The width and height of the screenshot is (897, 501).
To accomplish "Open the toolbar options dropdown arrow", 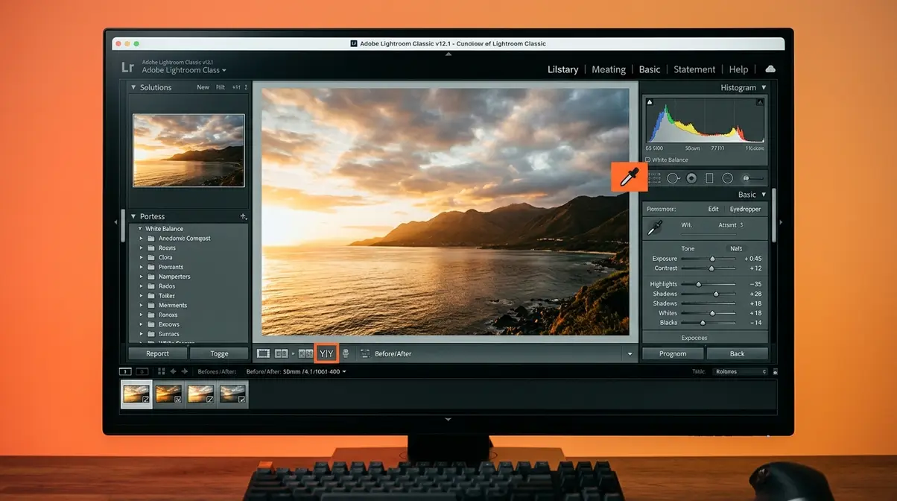I will [630, 353].
